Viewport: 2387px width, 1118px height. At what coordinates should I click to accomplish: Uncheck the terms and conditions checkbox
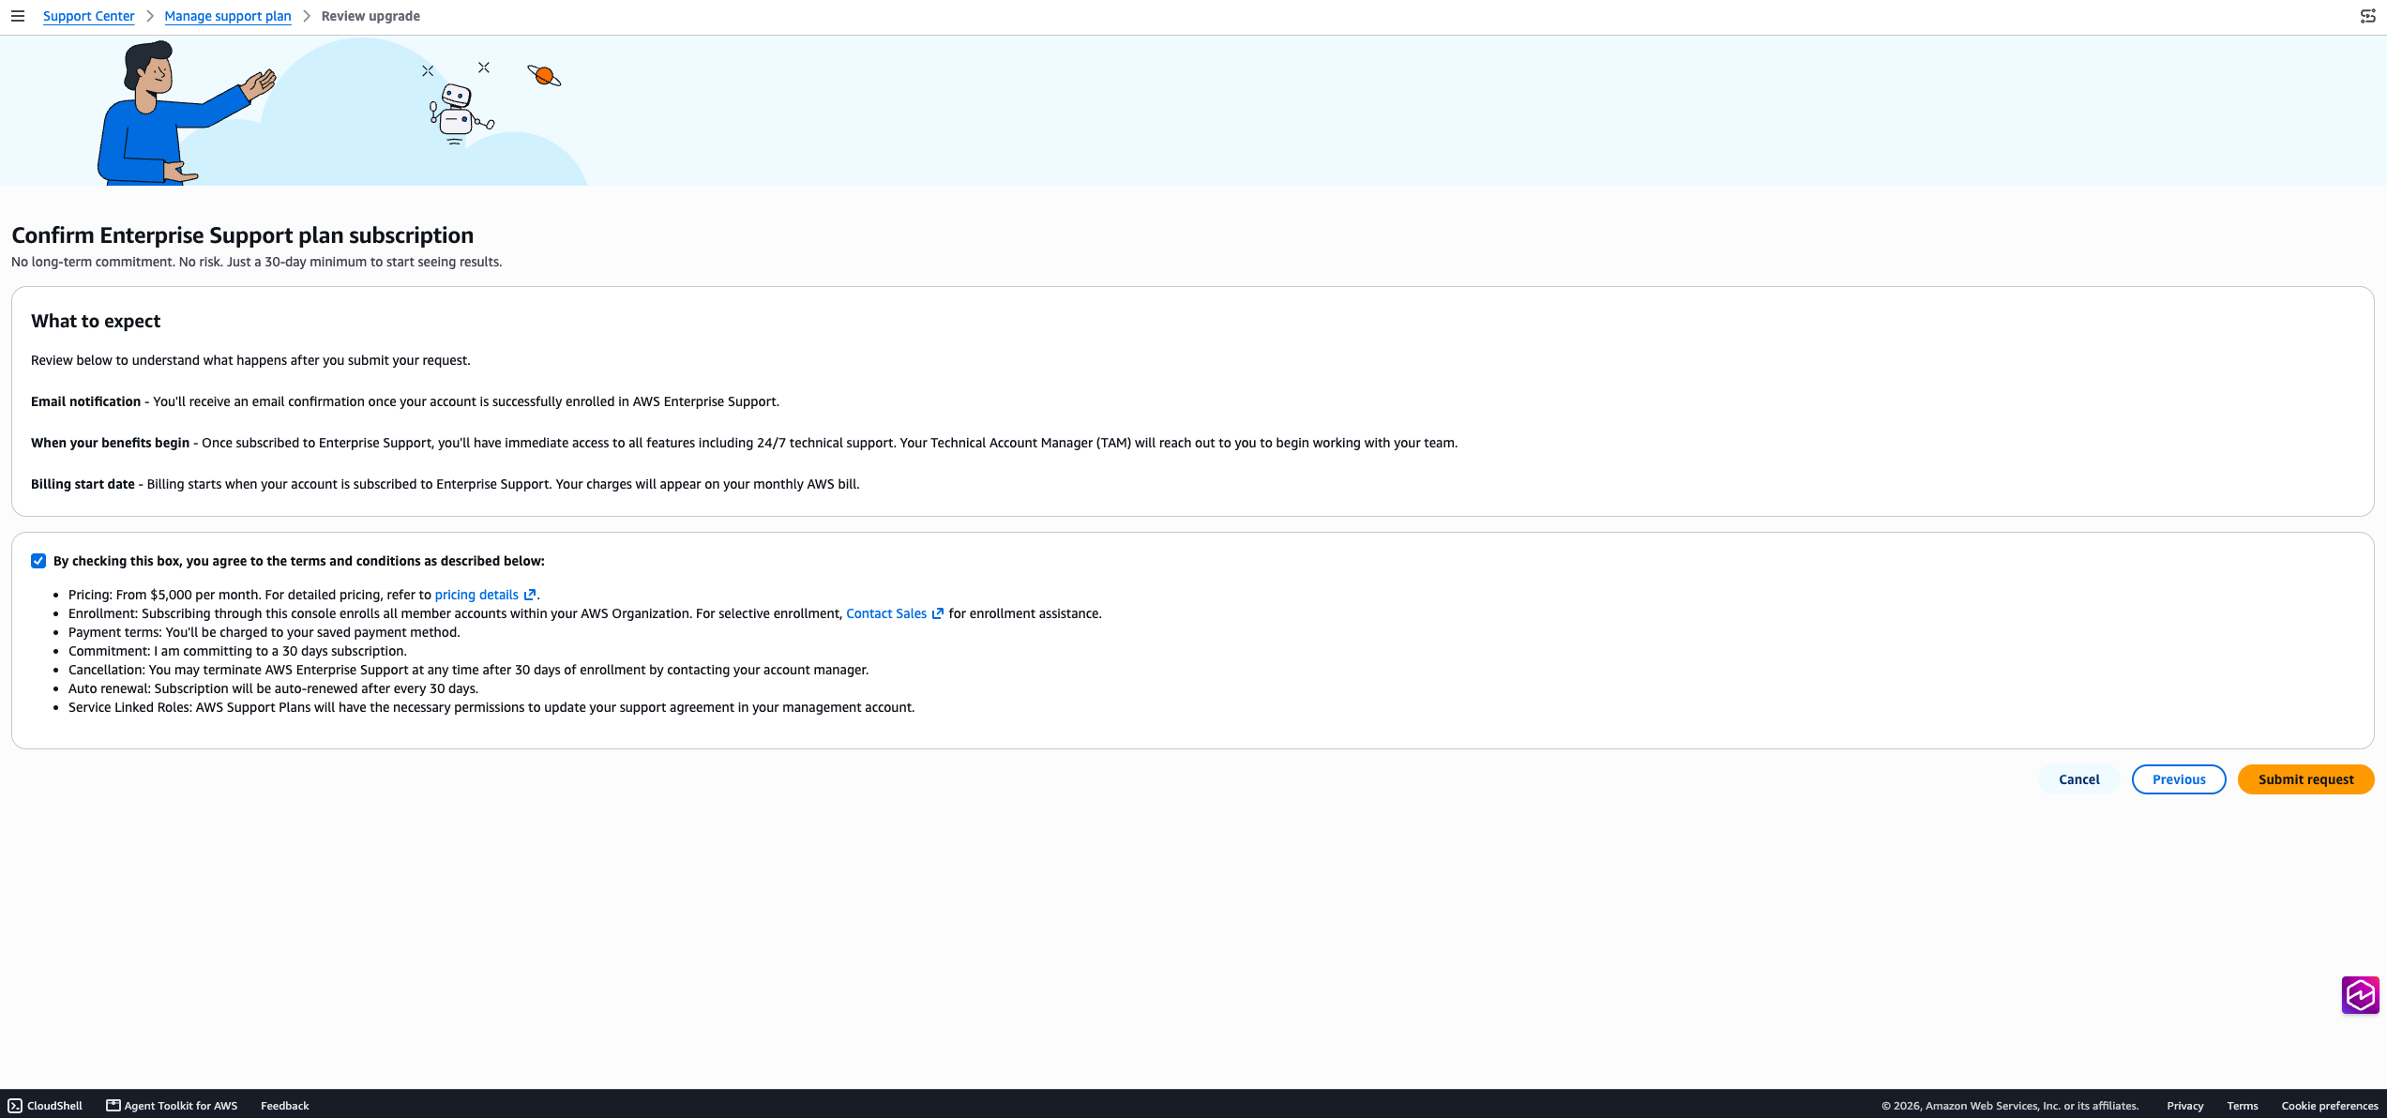(38, 561)
